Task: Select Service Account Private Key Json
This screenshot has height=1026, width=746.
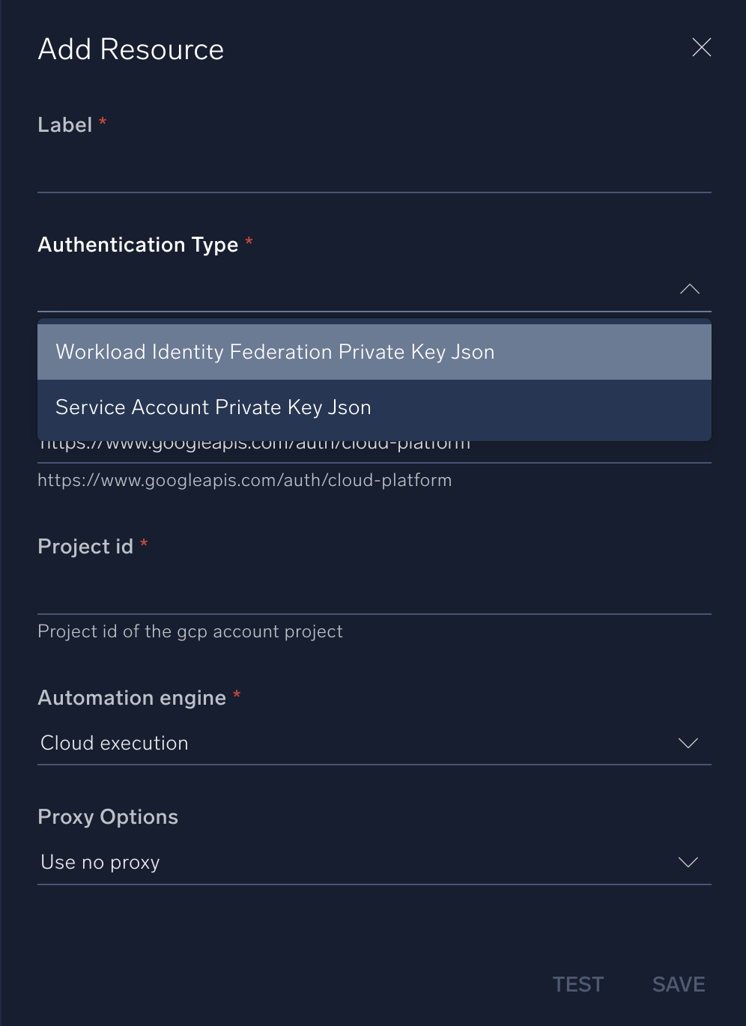Action: click(x=213, y=407)
